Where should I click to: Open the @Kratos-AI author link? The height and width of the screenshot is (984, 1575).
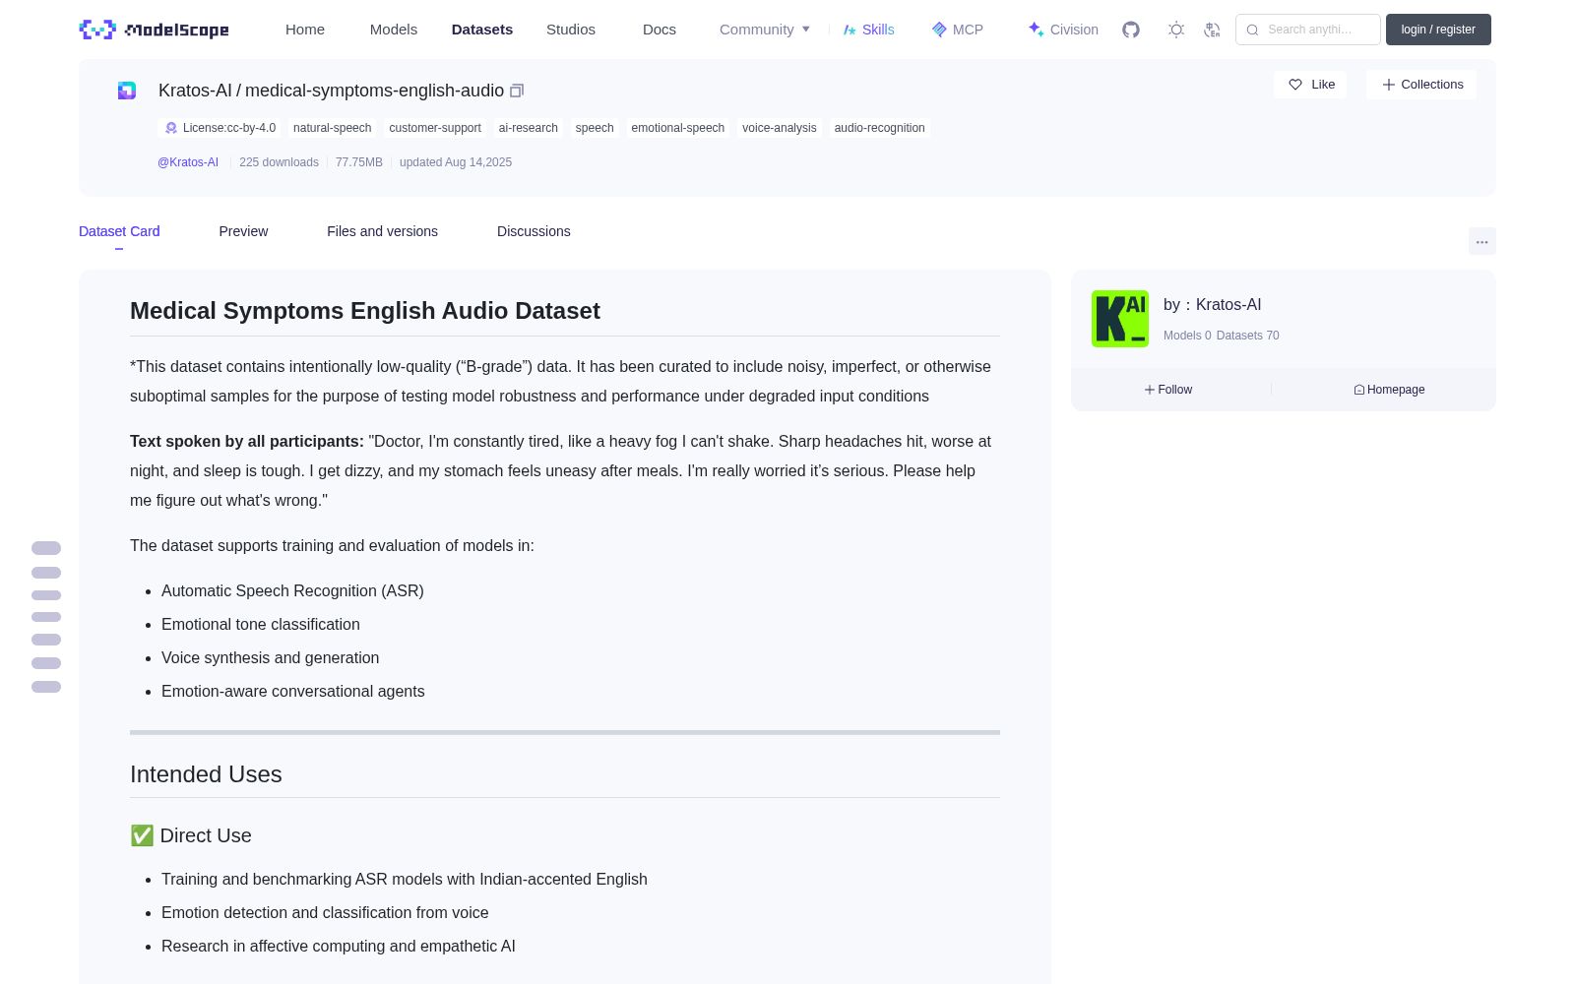[x=188, y=162]
